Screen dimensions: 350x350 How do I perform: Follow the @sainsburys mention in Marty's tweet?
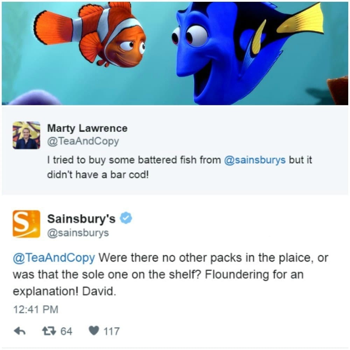(x=255, y=160)
